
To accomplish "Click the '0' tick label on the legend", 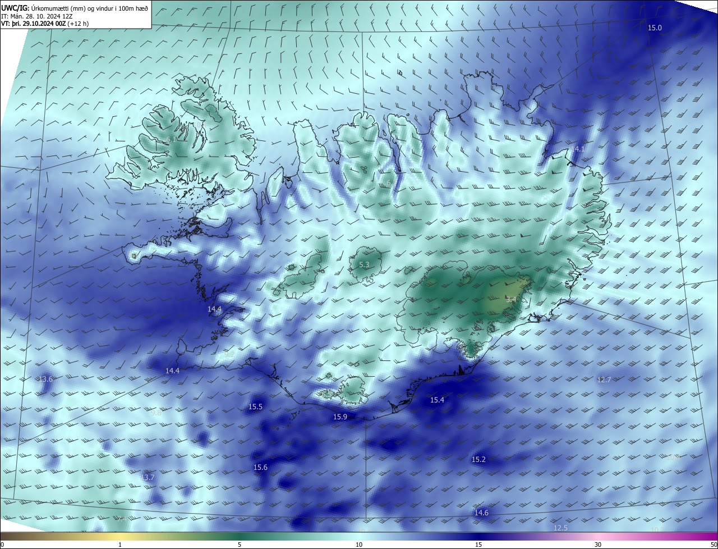I will [x=2, y=545].
